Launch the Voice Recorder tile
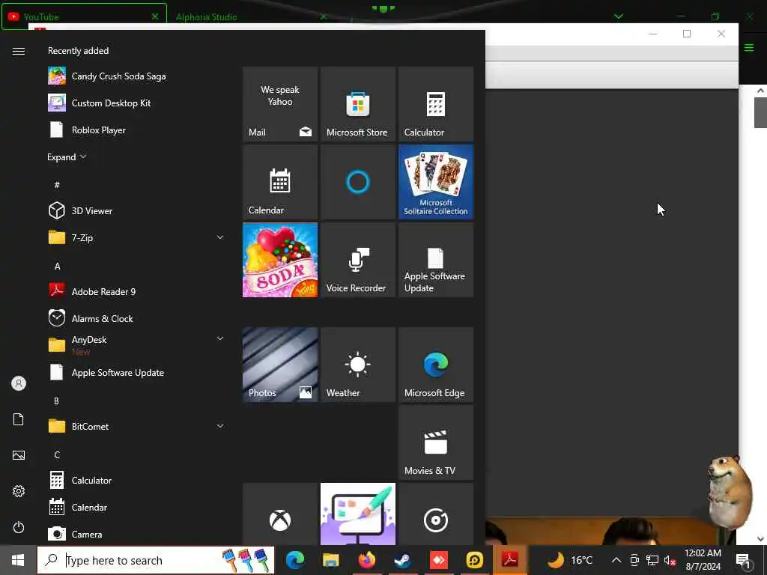Screen dimensions: 767x575 pyautogui.click(x=357, y=260)
